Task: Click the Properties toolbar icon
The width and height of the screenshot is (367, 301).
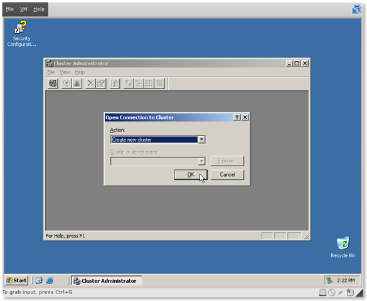Action: pyautogui.click(x=101, y=83)
